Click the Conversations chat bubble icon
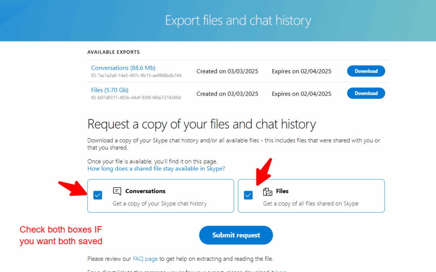This screenshot has height=272, width=436. (117, 191)
